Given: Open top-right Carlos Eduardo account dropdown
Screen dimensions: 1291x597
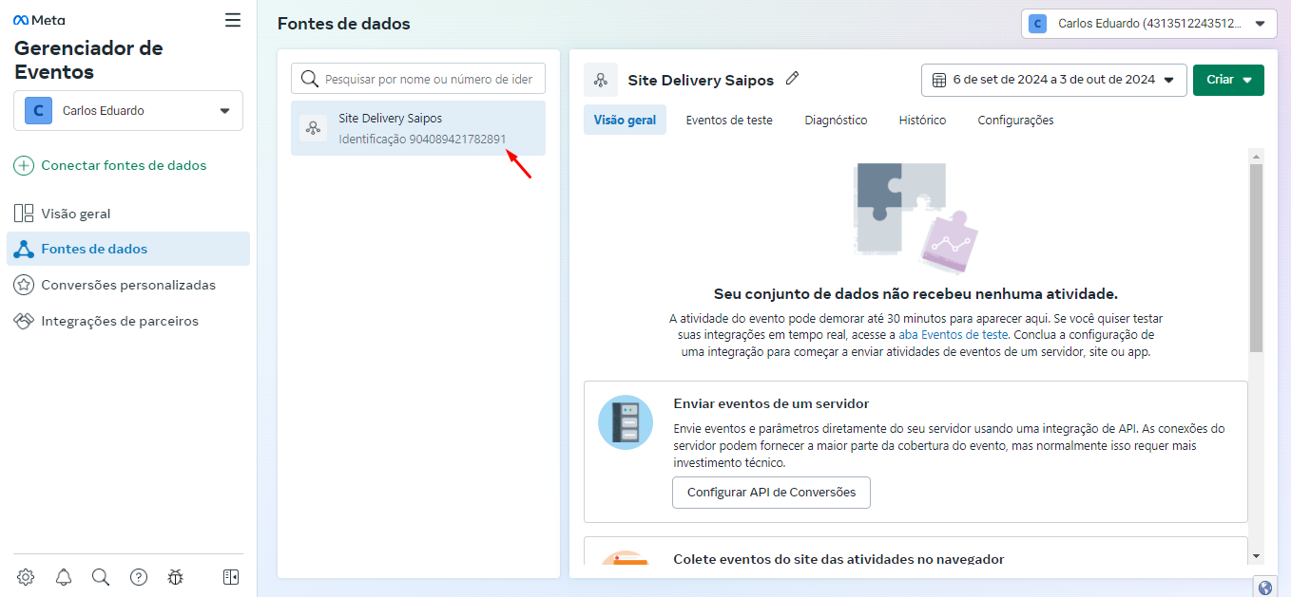Looking at the screenshot, I should [x=1149, y=24].
